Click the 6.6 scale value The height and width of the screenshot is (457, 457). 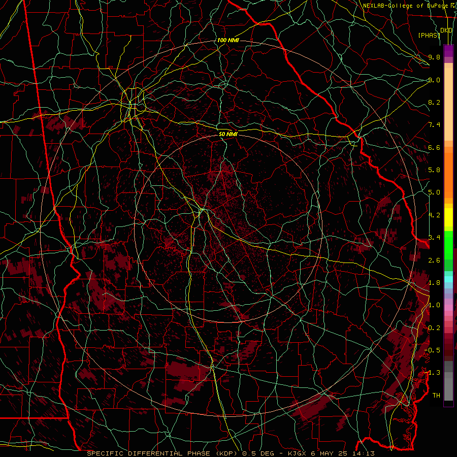click(434, 147)
